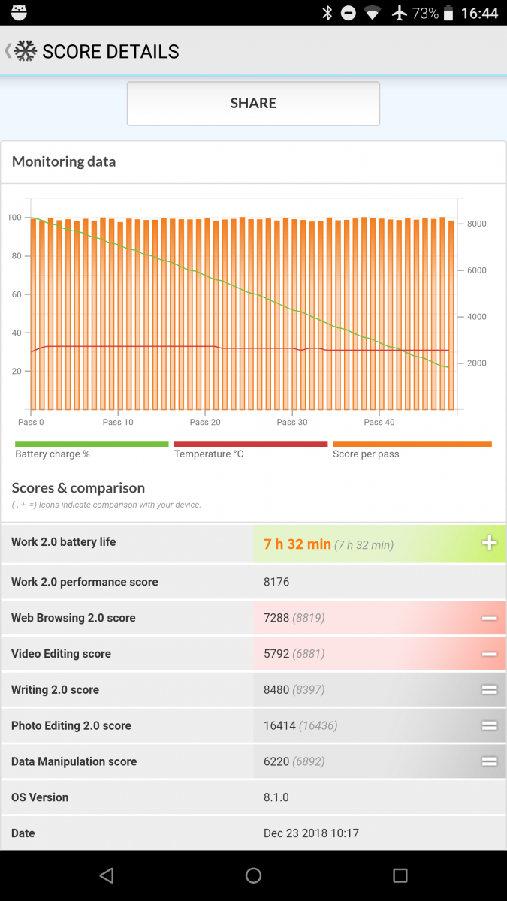Tap the minus icon on Web Browsing 2.0 score
Screen dimensions: 507x901
coord(489,618)
